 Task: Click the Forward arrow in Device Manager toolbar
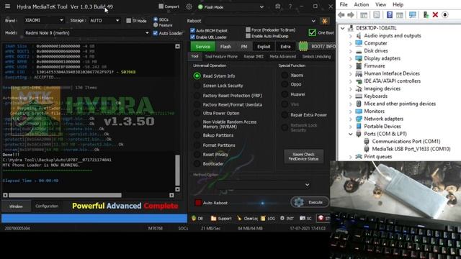351,14
